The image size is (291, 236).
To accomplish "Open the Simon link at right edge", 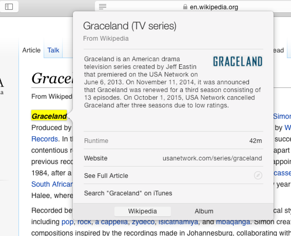I will tap(282, 116).
